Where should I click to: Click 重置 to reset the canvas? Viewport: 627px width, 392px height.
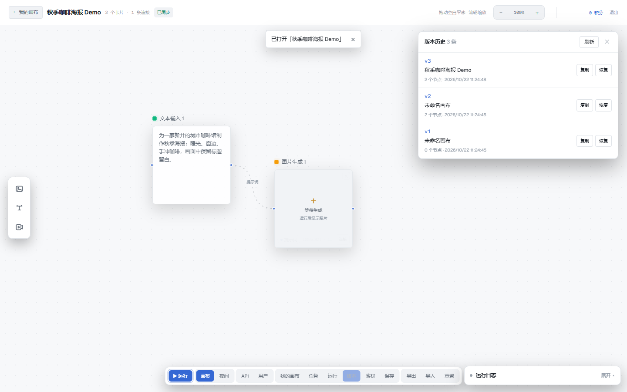click(x=449, y=376)
